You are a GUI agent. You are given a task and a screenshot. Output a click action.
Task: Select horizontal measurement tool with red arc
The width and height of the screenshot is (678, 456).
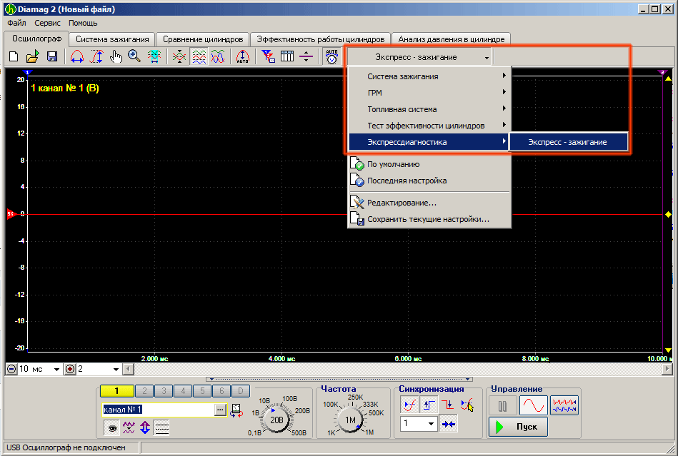(x=77, y=56)
